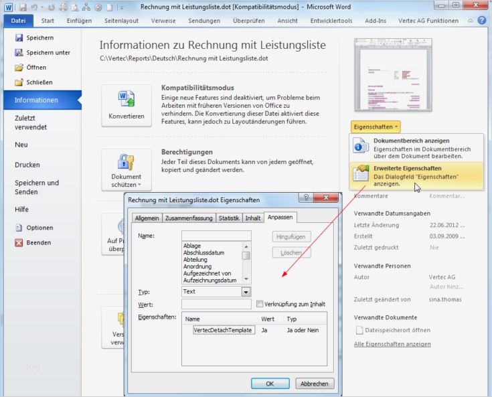Expand the Eigenschaften dropdown button
This screenshot has width=492, height=397.
coord(376,127)
